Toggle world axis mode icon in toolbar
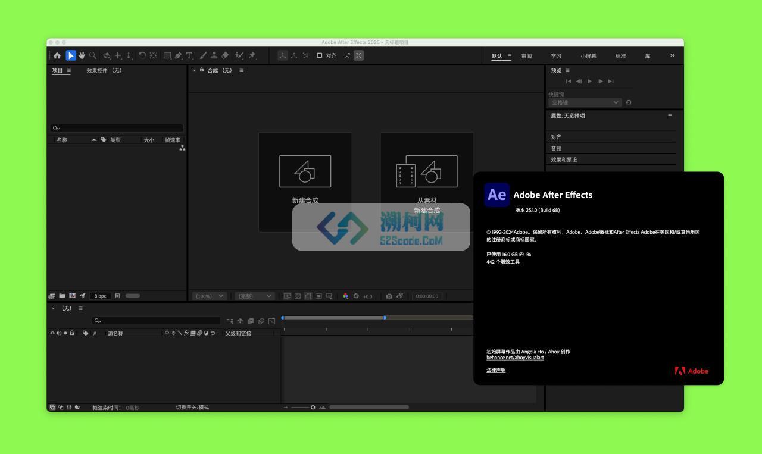Image resolution: width=762 pixels, height=454 pixels. (294, 55)
